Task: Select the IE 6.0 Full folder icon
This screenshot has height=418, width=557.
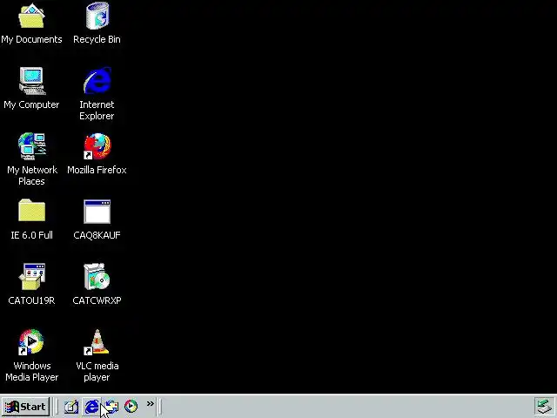Action: [31, 210]
